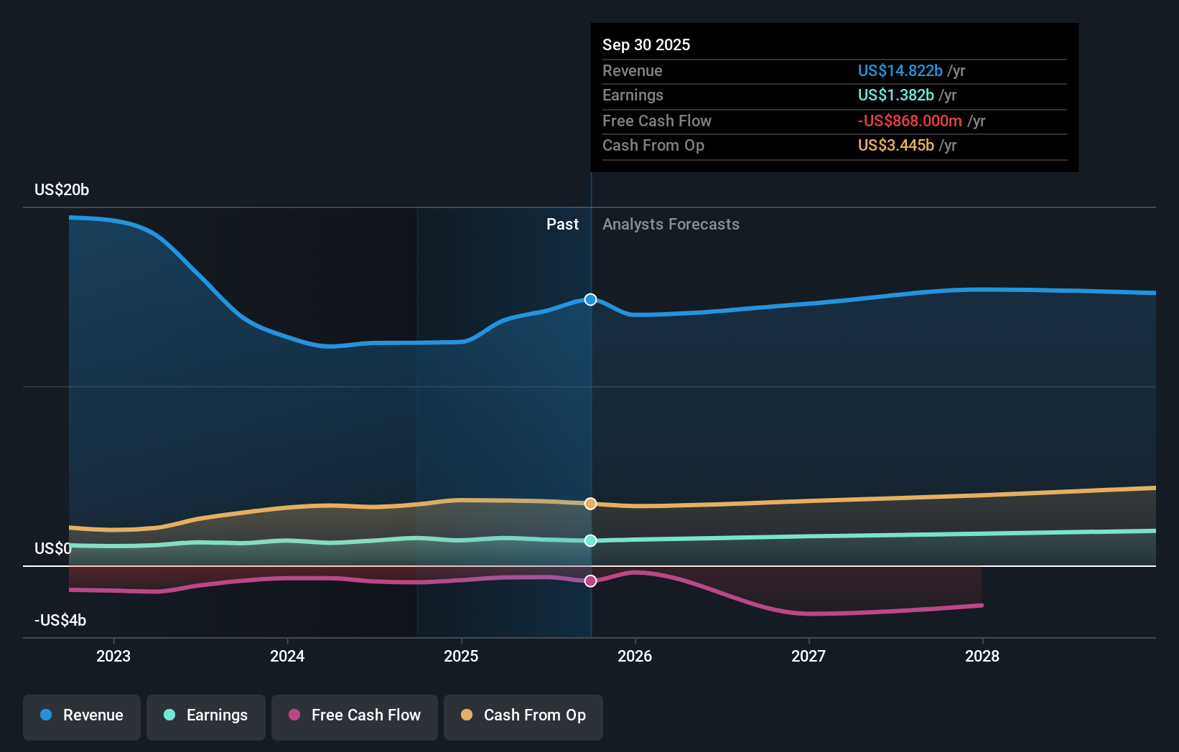Select the teal Earnings marker on chart
Image resolution: width=1179 pixels, height=752 pixels.
pyautogui.click(x=590, y=540)
